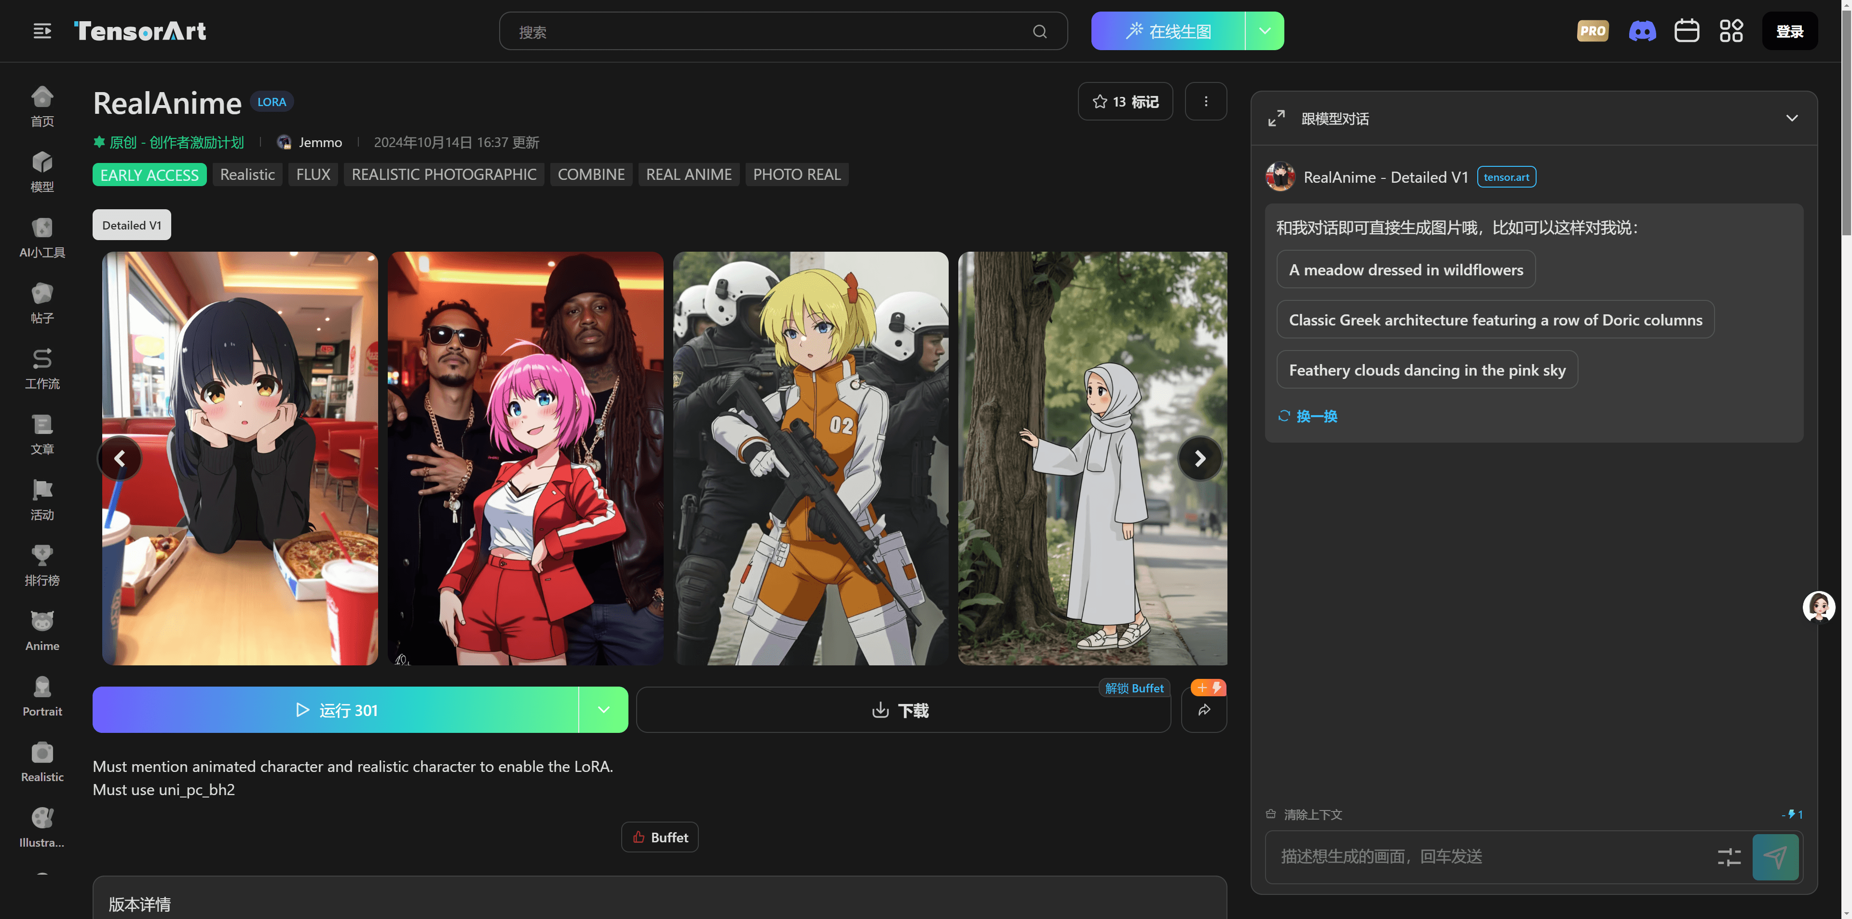Open AI小工具 in the sidebar
This screenshot has height=919, width=1852.
[x=42, y=238]
